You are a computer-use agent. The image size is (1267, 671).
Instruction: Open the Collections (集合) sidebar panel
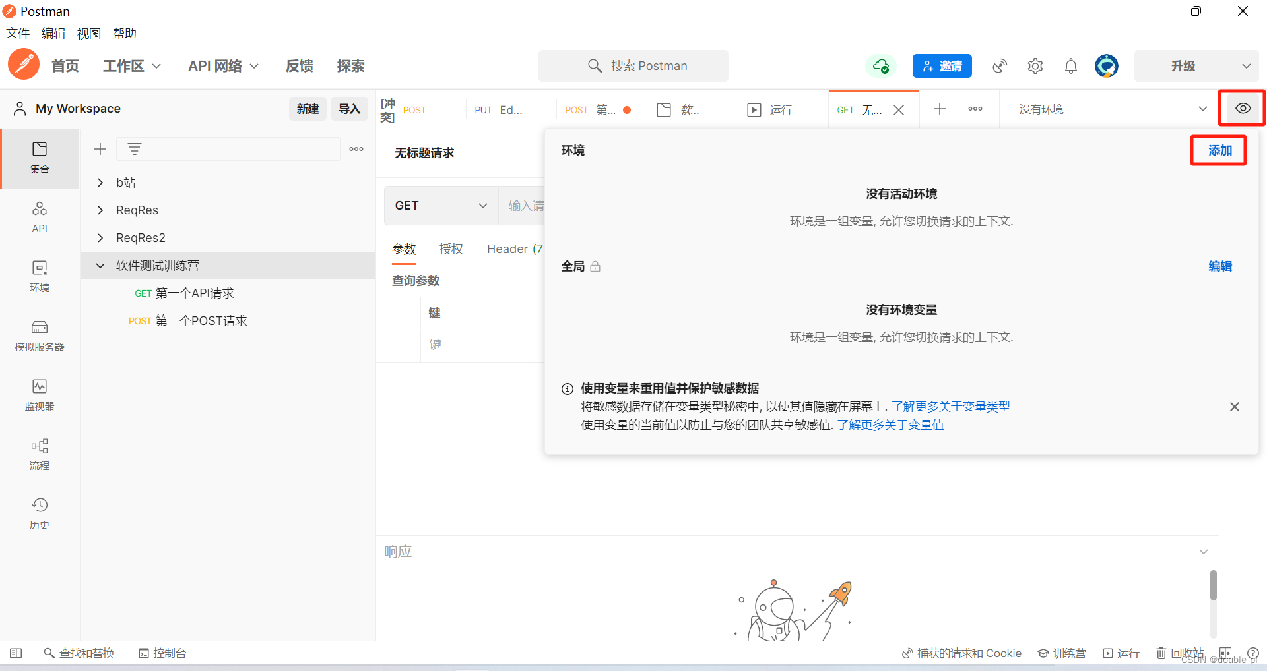coord(40,158)
